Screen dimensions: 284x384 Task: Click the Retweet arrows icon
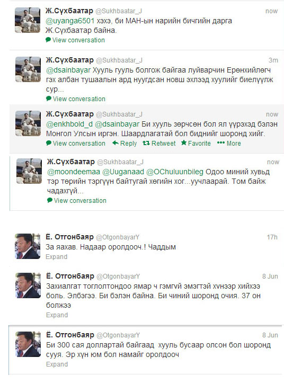(x=146, y=143)
